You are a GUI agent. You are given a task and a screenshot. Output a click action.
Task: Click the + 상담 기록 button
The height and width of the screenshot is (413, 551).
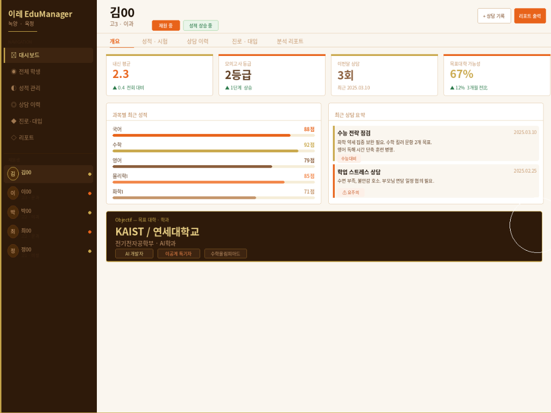pos(494,16)
